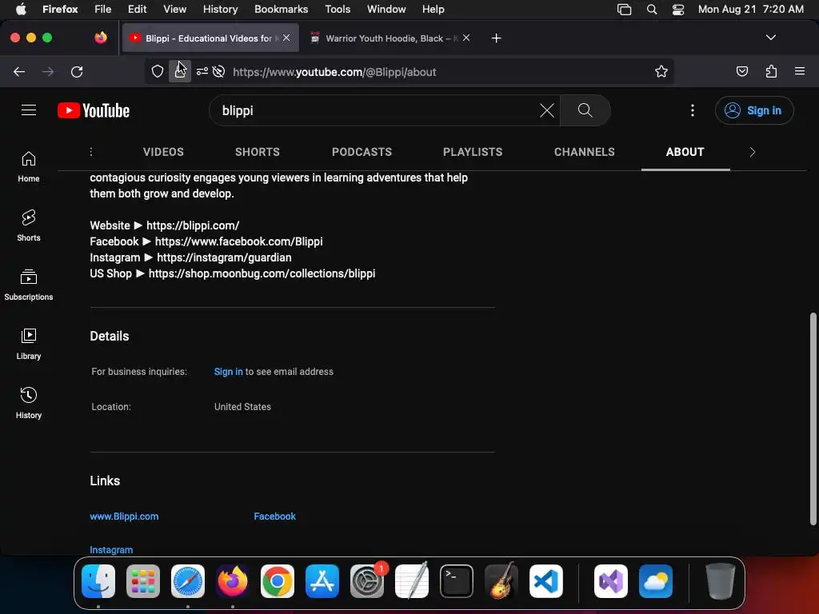Screen dimensions: 819x614
Task: Open the Firefox extensions menu
Action: [x=771, y=71]
